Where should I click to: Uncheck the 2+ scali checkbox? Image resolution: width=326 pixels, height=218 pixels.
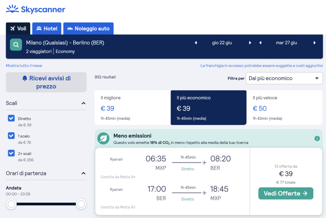point(11,153)
